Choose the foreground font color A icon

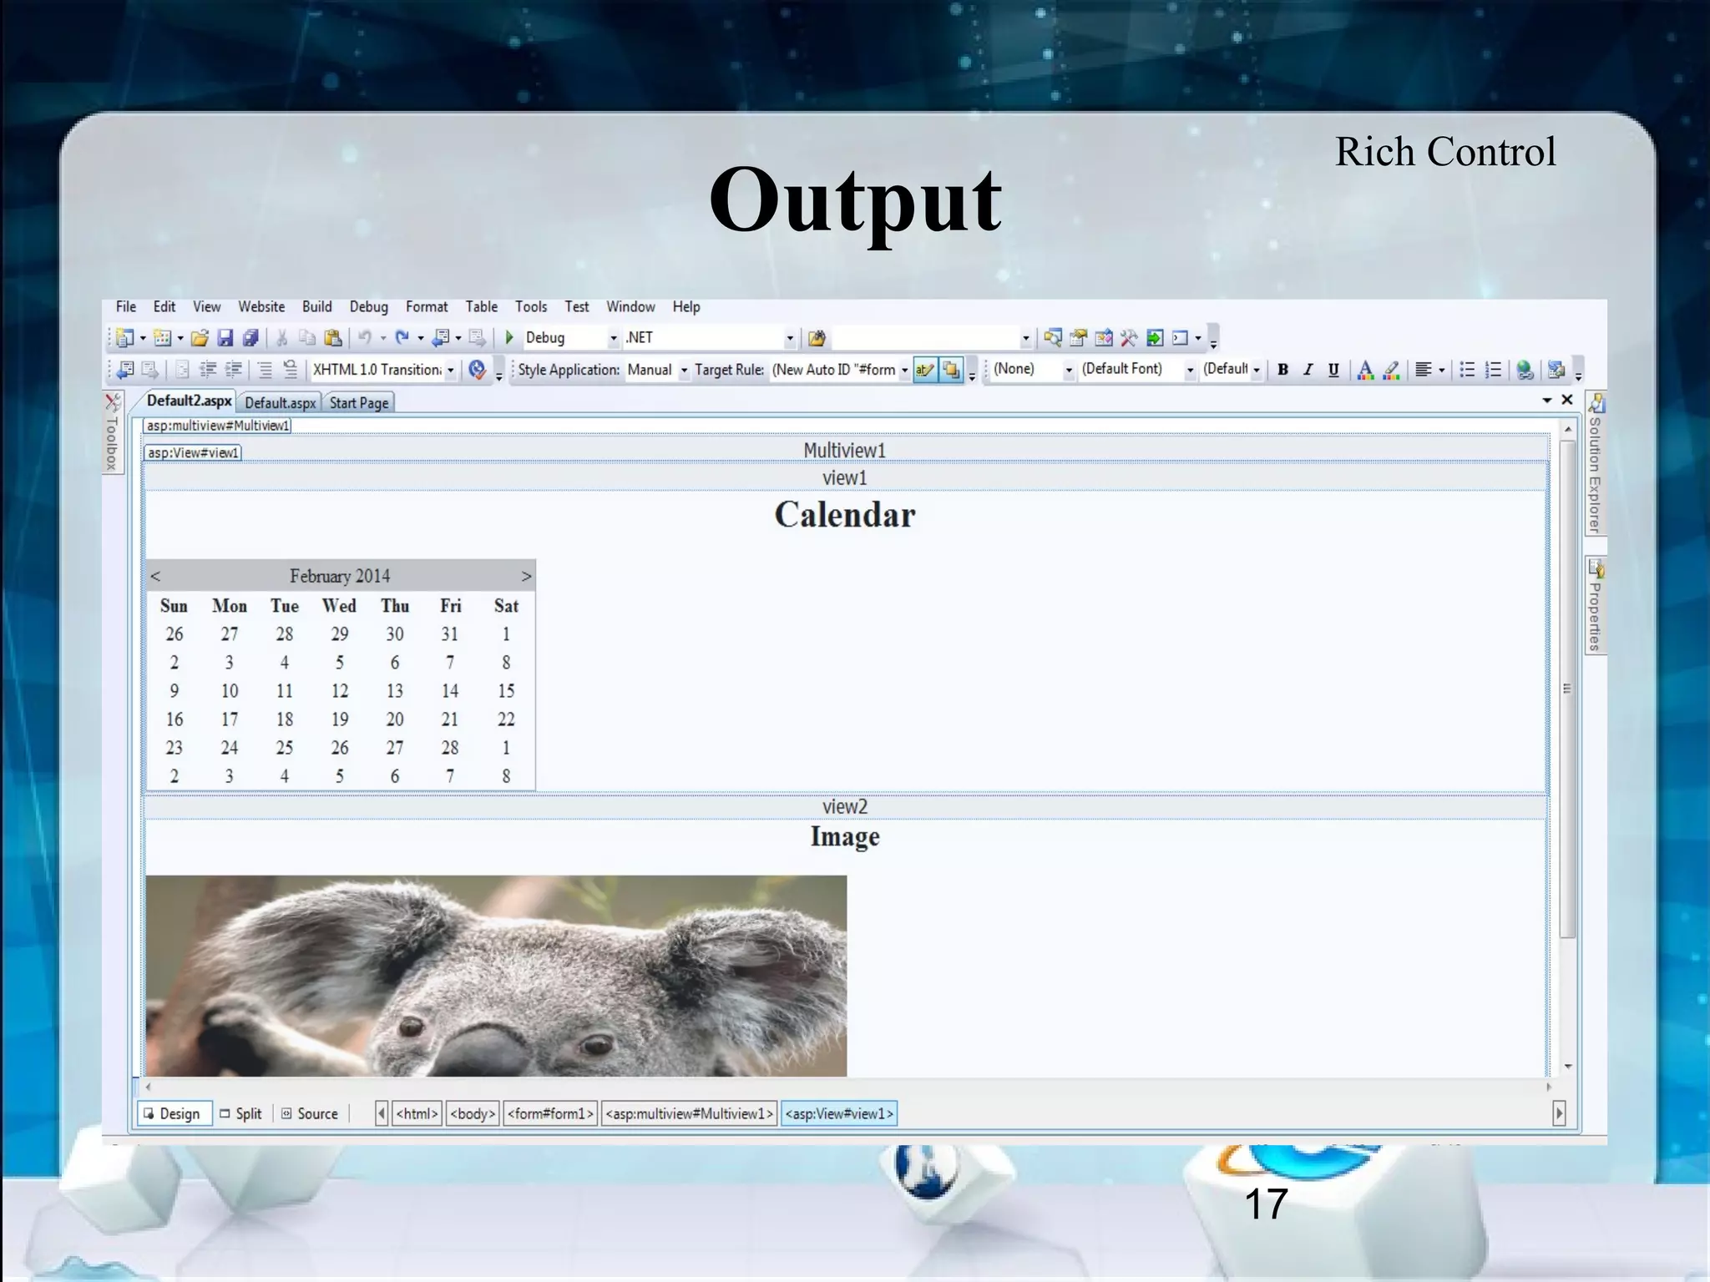point(1365,370)
